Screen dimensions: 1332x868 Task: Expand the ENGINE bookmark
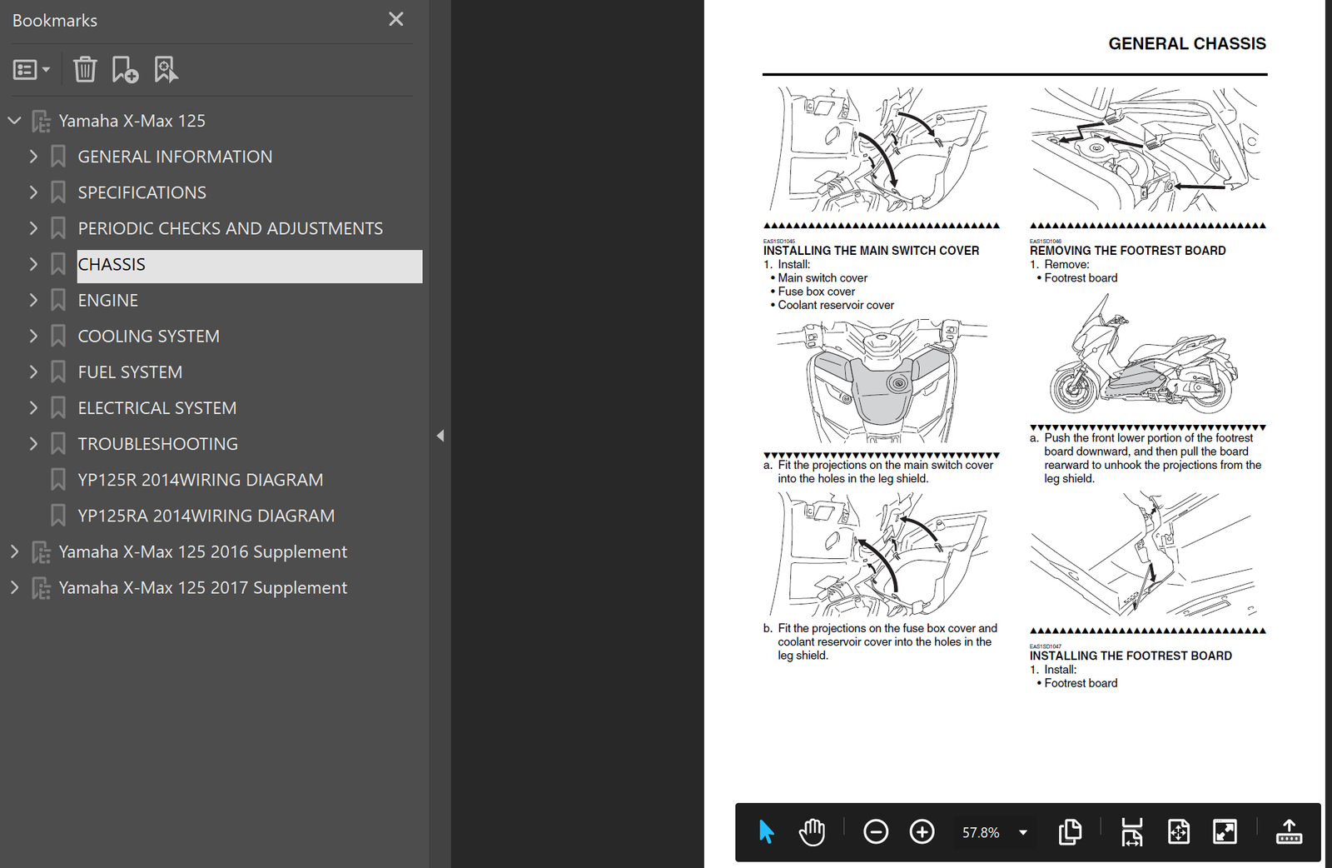(33, 300)
